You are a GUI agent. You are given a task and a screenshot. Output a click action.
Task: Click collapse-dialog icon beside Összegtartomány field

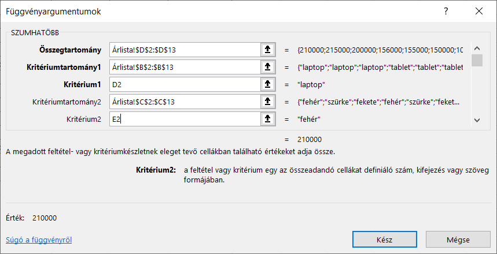(267, 50)
